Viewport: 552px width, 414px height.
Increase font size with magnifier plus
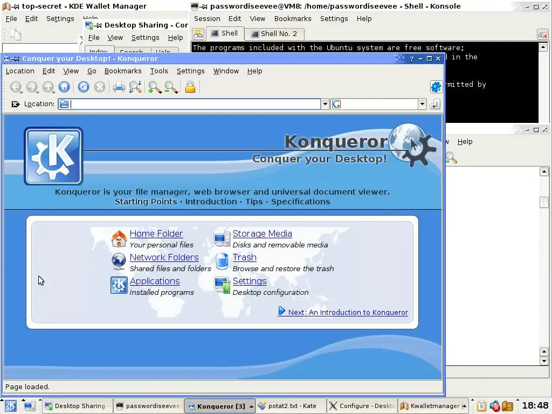click(x=155, y=87)
